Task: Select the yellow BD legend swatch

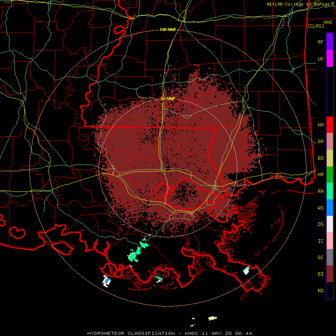Action: click(x=330, y=158)
